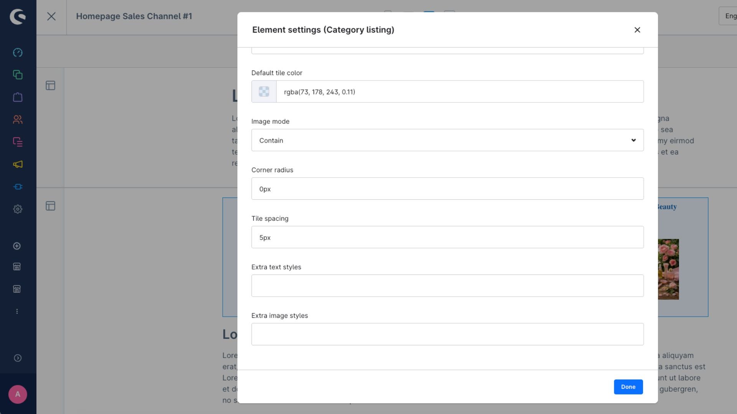Open the Image mode Contain dropdown
737x414 pixels.
(447, 140)
